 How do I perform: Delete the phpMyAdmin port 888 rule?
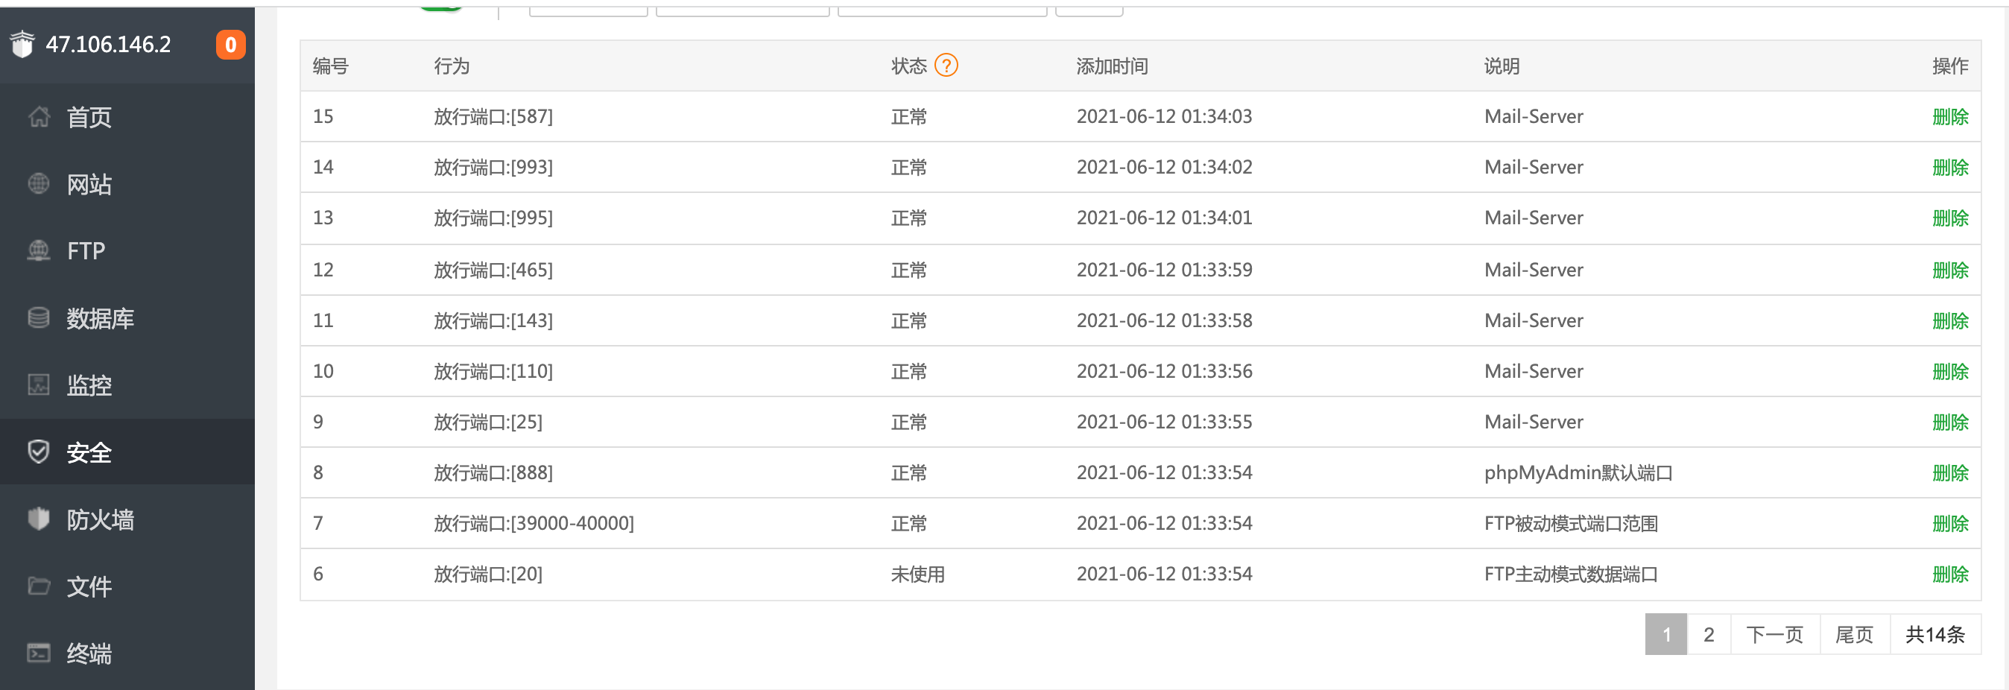click(1949, 472)
